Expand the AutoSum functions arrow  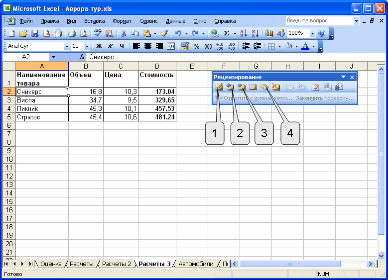point(234,33)
